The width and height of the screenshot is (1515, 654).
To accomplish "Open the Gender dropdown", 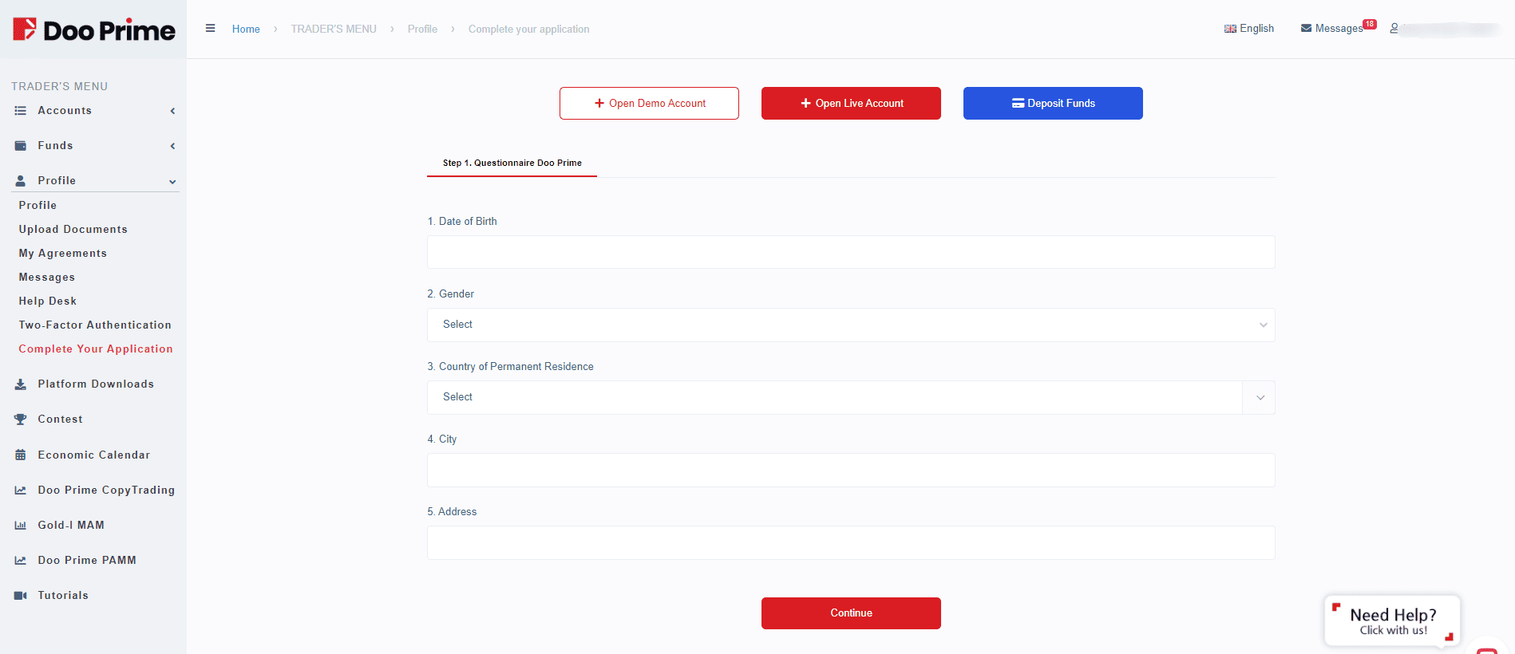I will coord(851,325).
